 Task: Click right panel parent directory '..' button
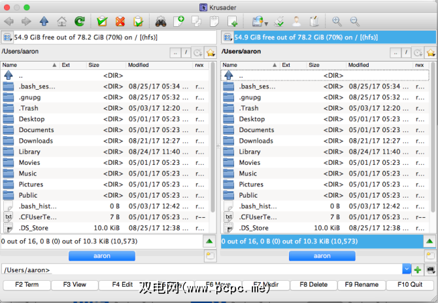coord(396,53)
